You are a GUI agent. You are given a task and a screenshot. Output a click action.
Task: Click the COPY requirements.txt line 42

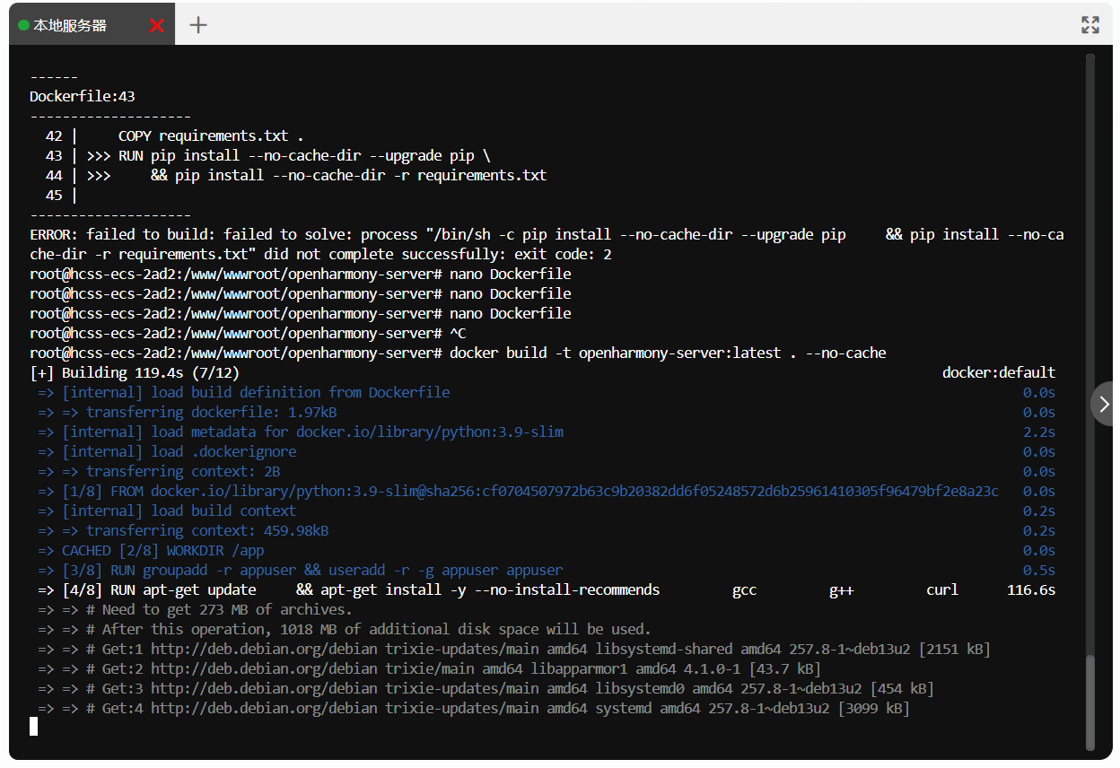[211, 135]
